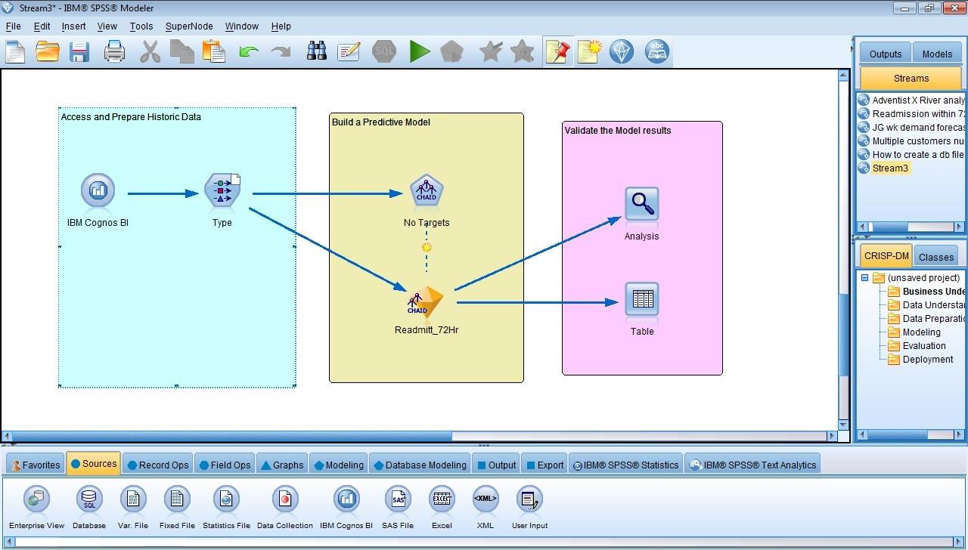Open the star favorites toolbar icon
Screen dimensions: 968x550
tap(491, 51)
